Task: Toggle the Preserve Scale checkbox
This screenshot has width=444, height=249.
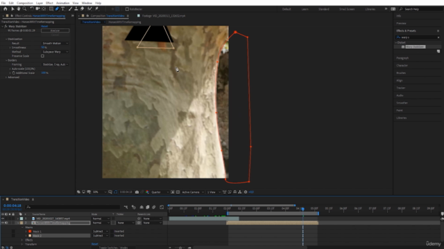Action: point(43,56)
